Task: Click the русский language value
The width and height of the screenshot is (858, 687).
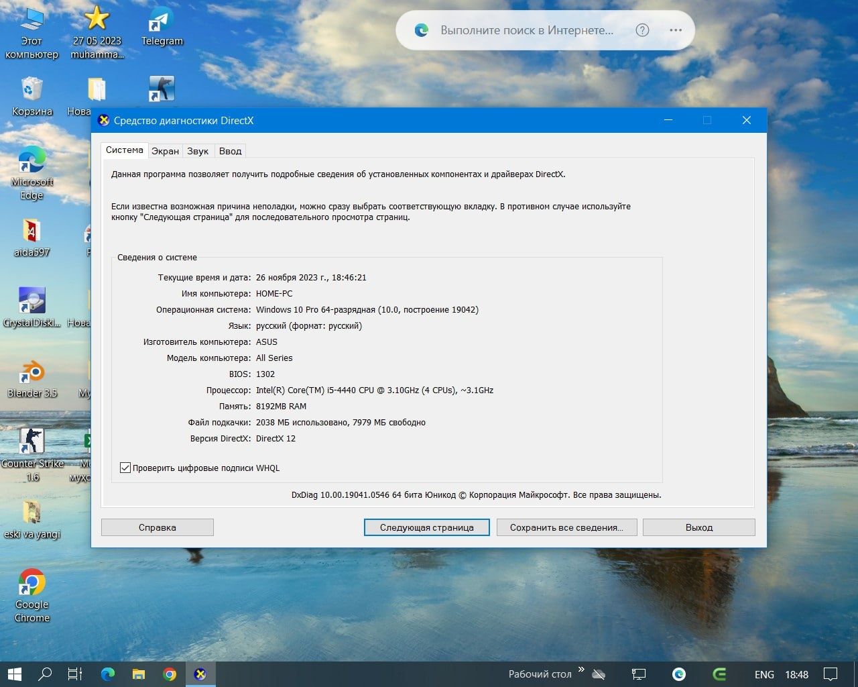Action: [309, 325]
